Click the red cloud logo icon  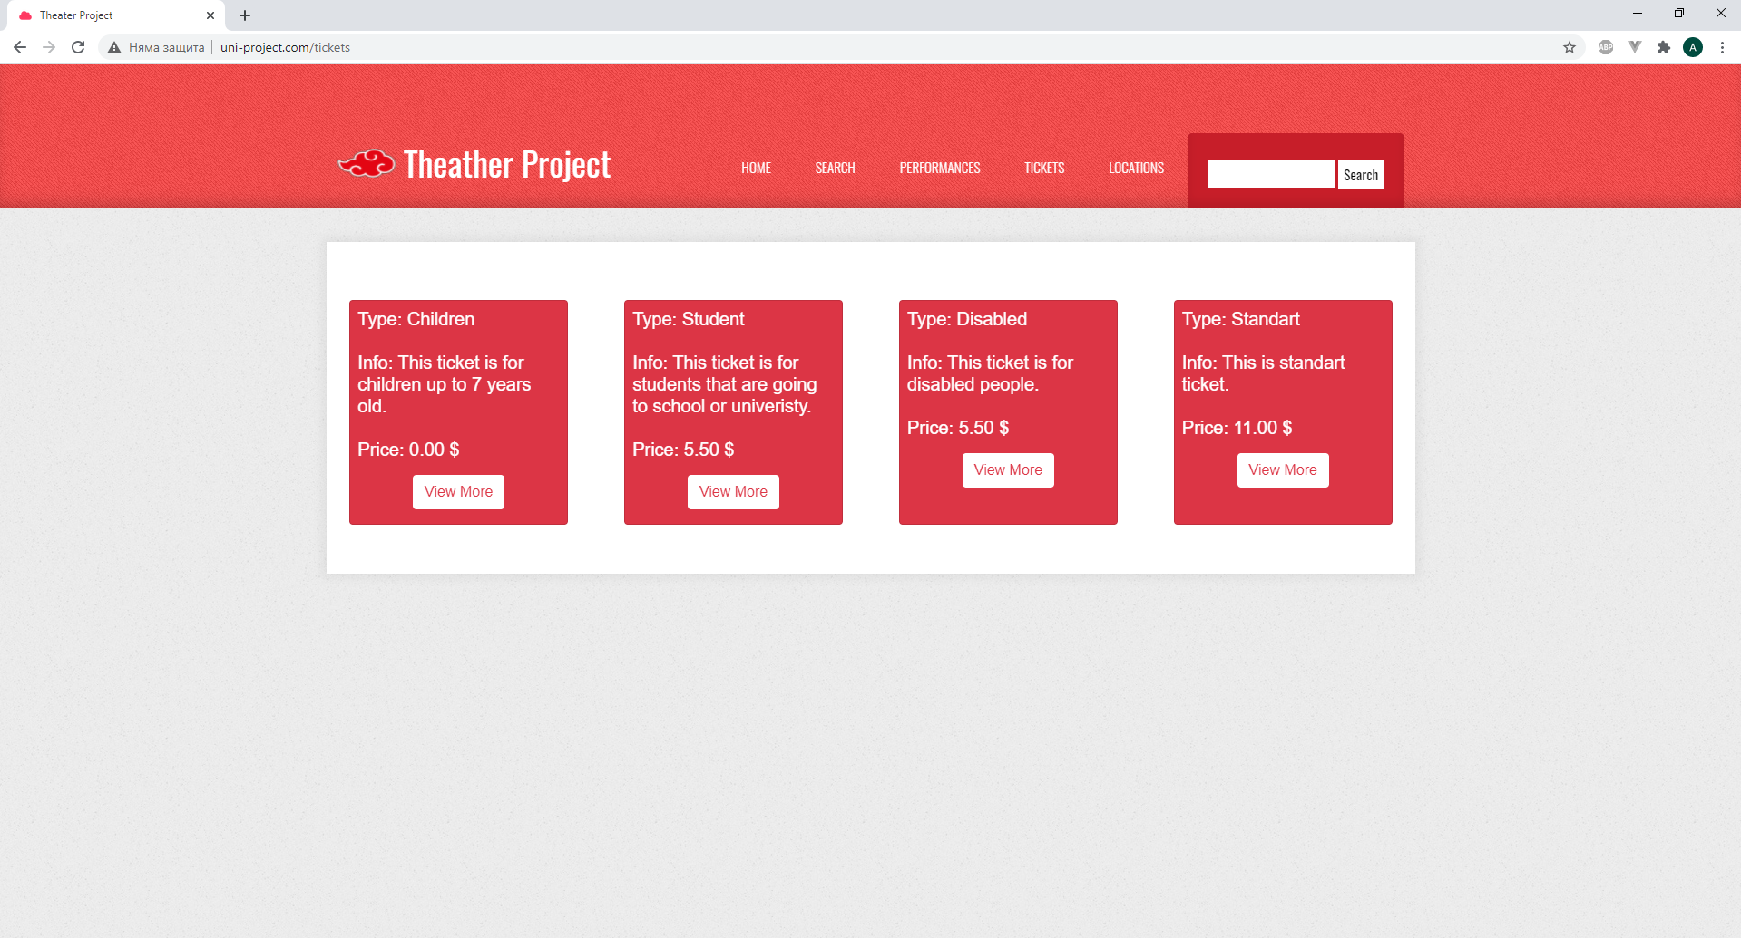(367, 164)
